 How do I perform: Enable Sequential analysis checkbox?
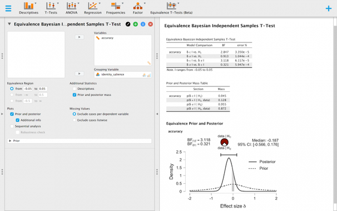pyautogui.click(x=12, y=126)
